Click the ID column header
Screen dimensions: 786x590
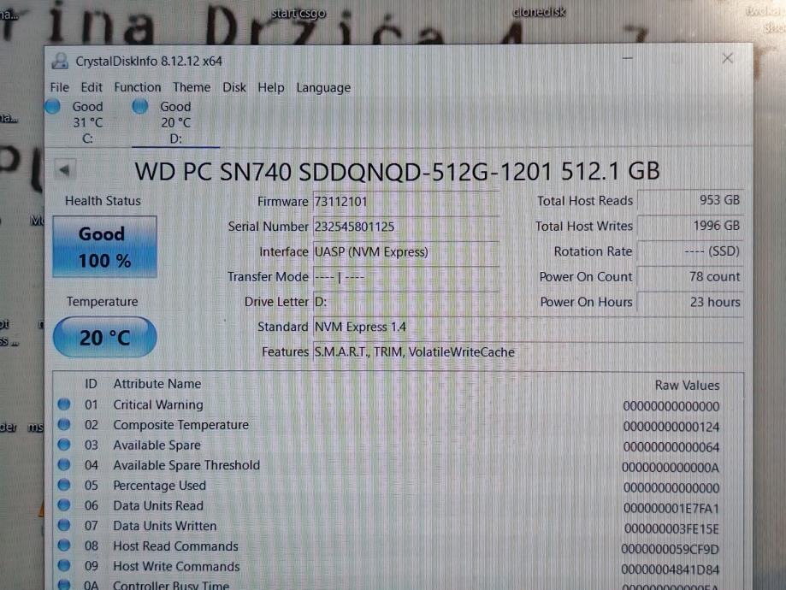(91, 384)
